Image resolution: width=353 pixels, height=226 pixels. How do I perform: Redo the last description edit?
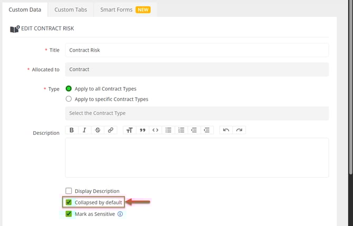point(239,130)
